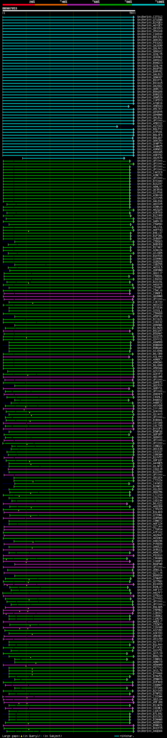Click the UniRef100_Q5NNT6 label
This screenshot has height=738, width=167.
tap(150, 679)
